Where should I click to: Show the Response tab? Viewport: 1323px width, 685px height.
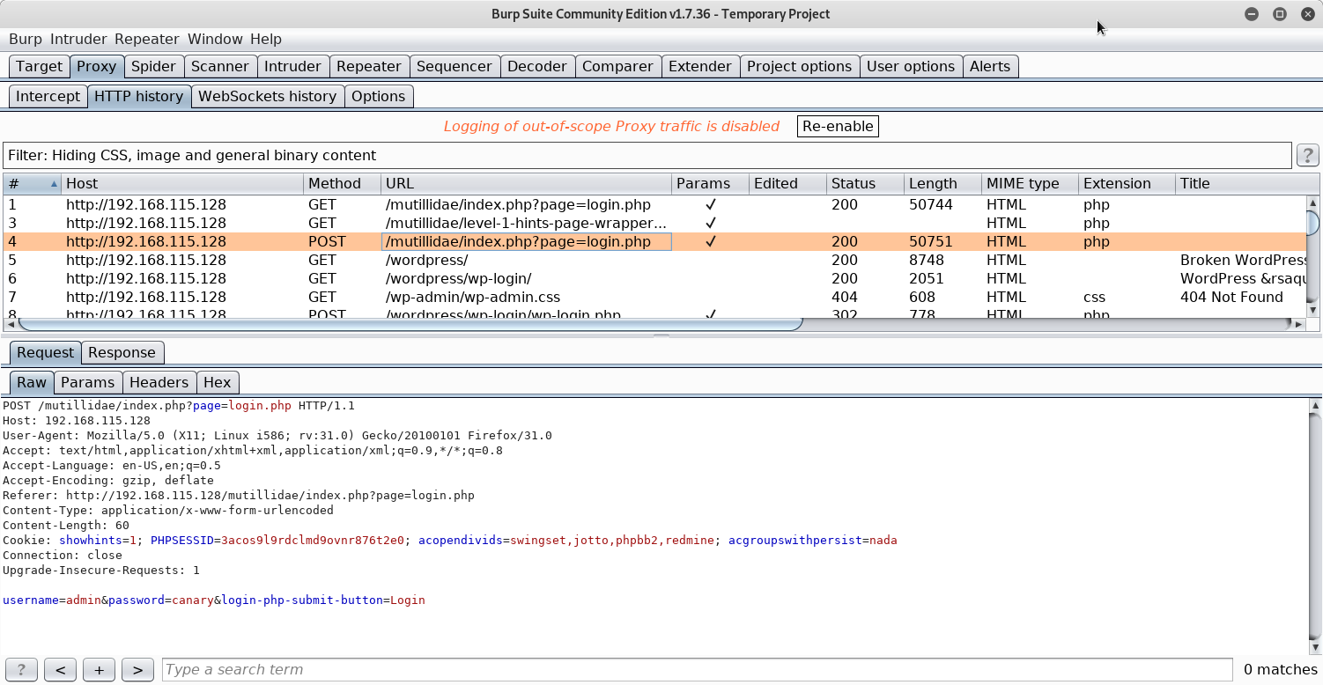point(122,353)
